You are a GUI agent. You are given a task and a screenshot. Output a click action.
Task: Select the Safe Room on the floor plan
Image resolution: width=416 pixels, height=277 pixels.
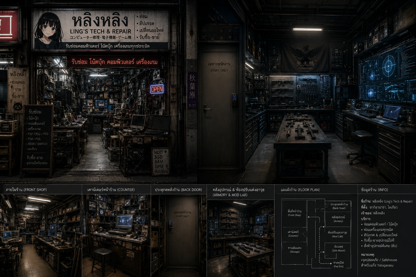coord(338,248)
